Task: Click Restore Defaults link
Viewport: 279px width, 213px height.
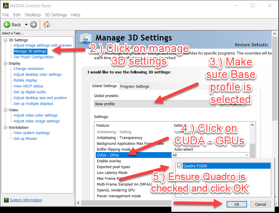Action: pos(251,45)
